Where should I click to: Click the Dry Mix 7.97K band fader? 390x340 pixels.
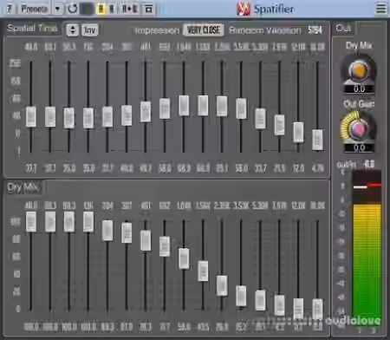pos(279,305)
